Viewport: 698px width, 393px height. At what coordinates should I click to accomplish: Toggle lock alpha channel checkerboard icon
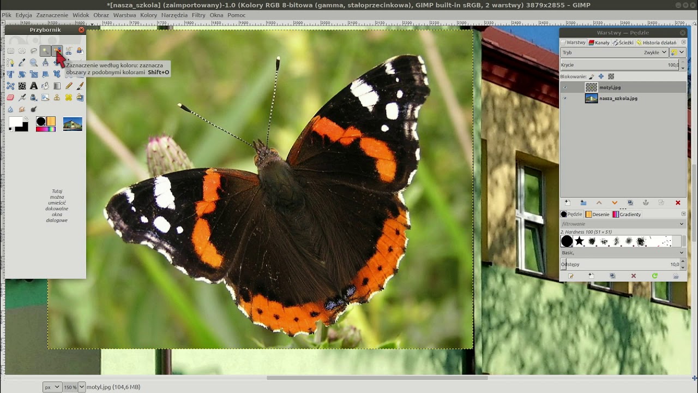pos(611,76)
